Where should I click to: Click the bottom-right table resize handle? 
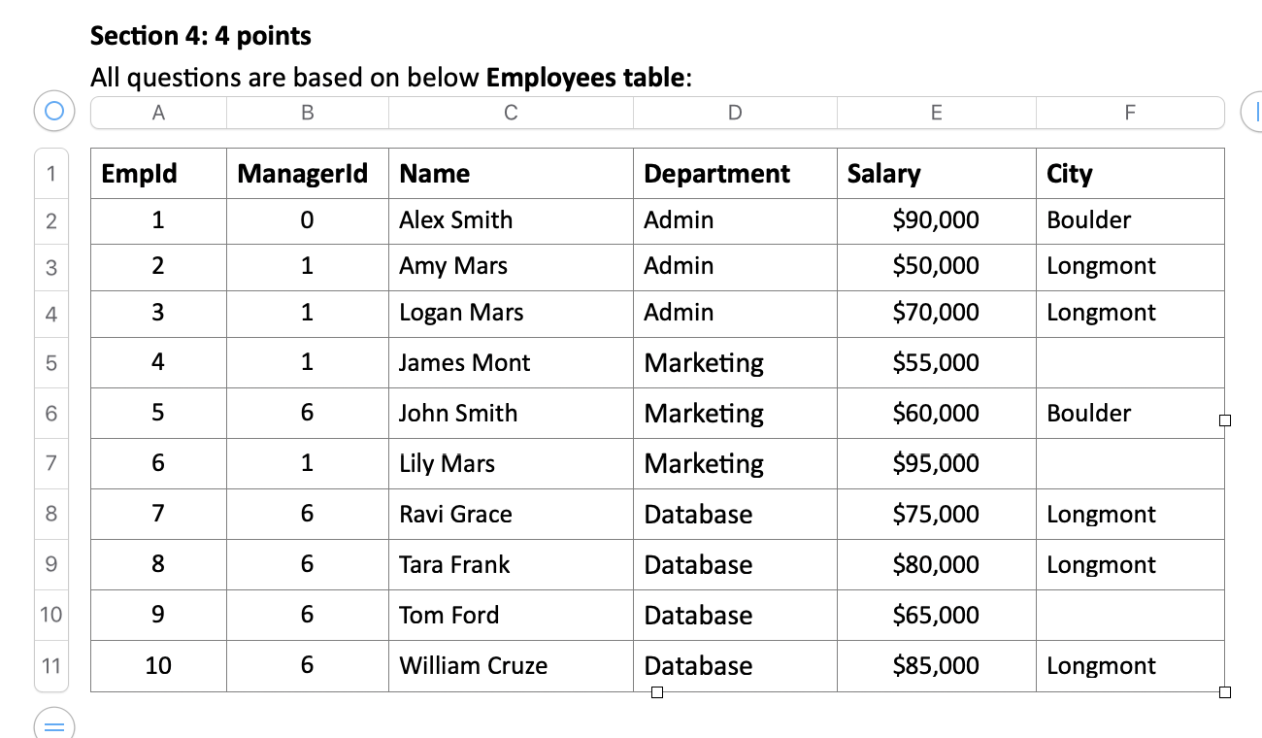coord(1223,692)
